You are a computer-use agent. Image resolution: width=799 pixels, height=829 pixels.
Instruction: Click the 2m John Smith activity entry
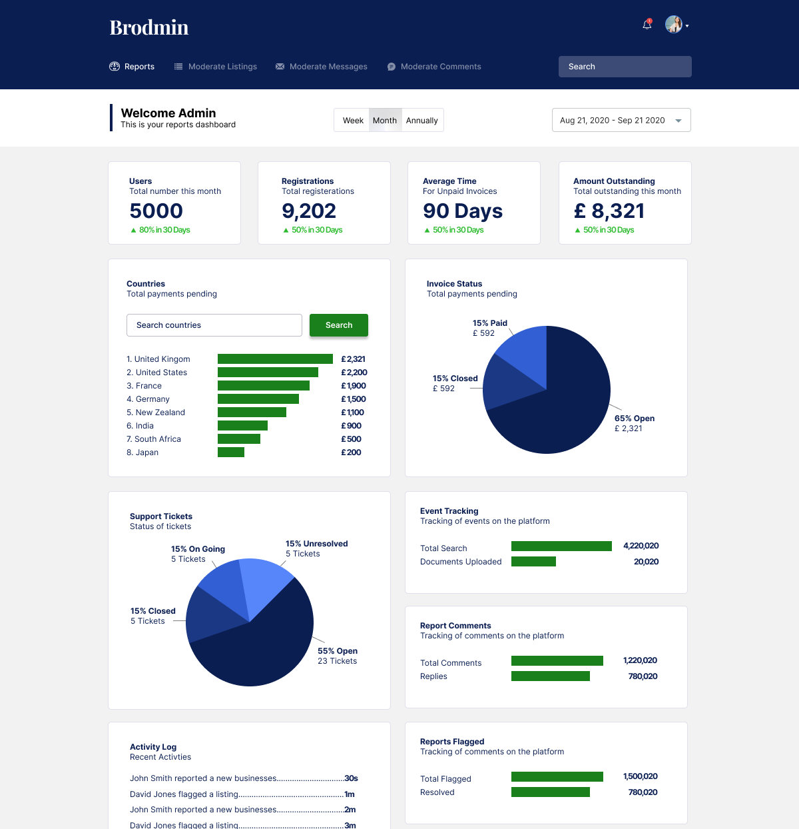pyautogui.click(x=243, y=810)
